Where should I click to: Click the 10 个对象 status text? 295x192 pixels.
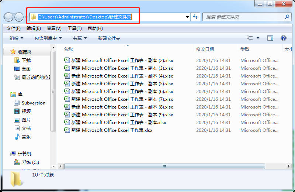coord(43,175)
